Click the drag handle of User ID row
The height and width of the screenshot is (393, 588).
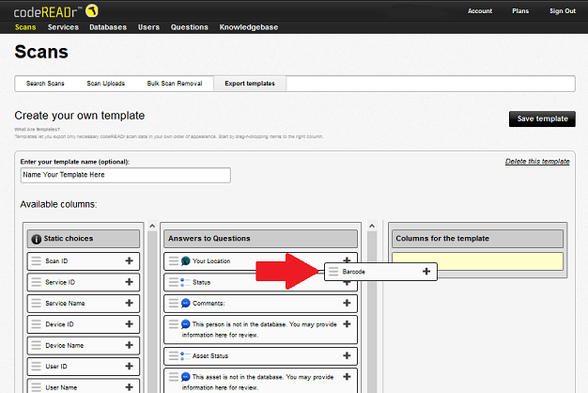[x=36, y=366]
